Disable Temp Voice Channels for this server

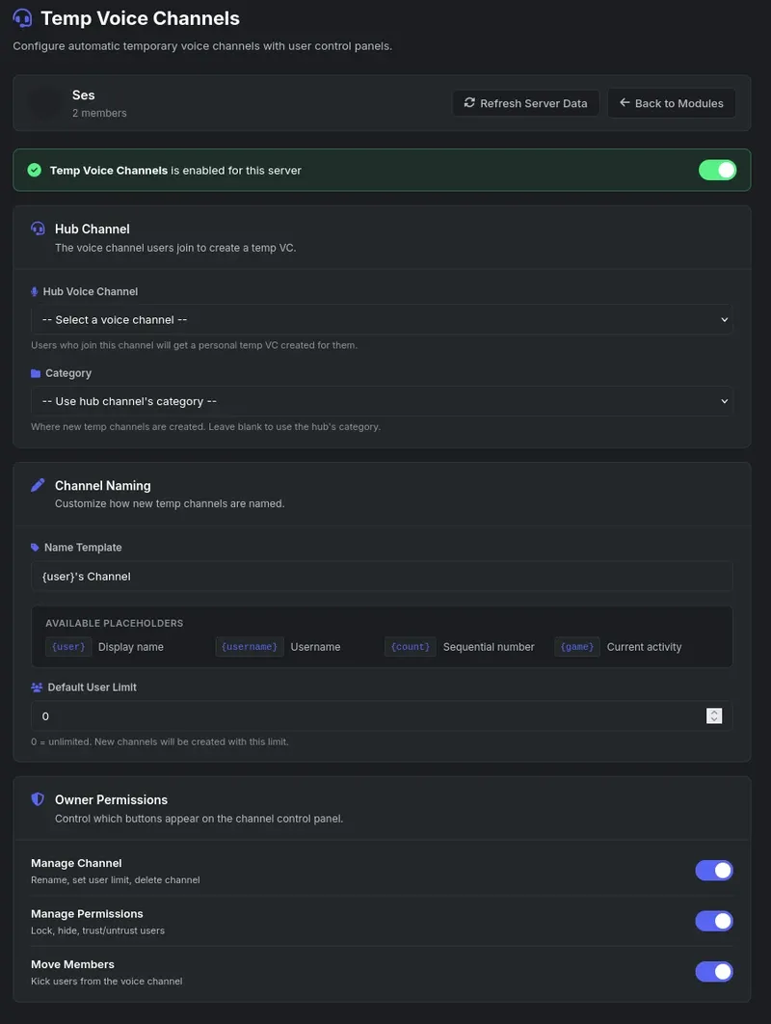click(717, 169)
